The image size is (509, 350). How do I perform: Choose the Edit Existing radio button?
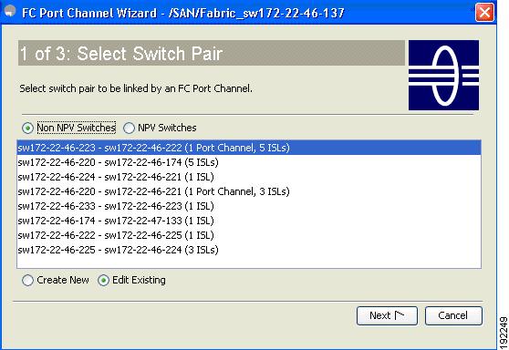point(103,280)
